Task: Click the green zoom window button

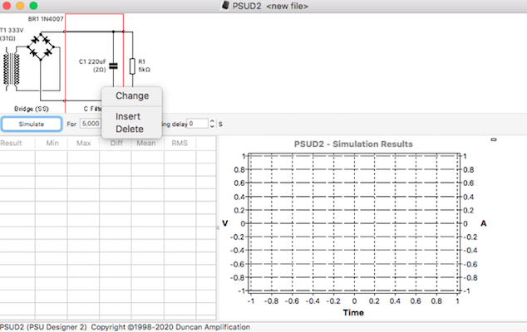Action: 33,6
